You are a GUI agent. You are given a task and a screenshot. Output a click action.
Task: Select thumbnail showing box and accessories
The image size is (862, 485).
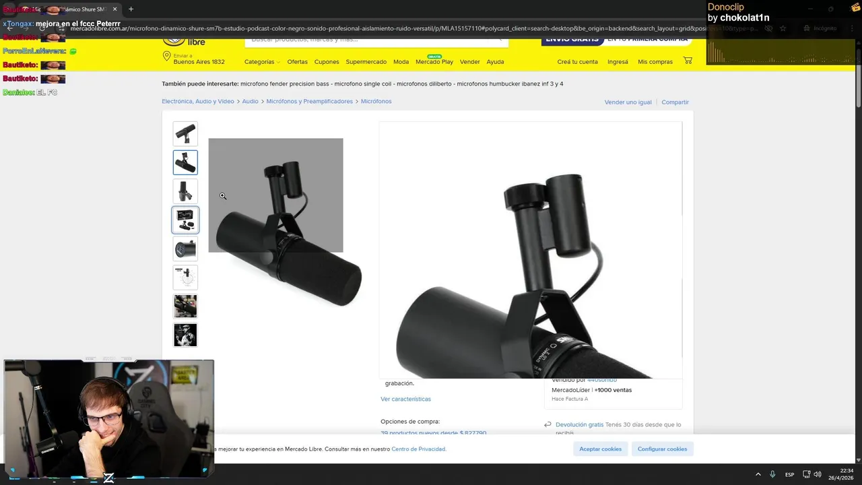(185, 220)
